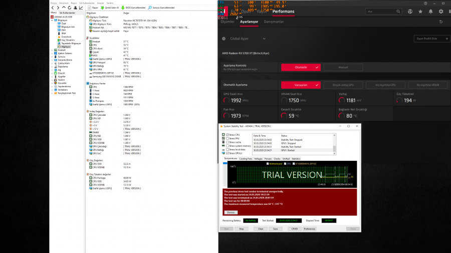Screen dimensions: 451x253
Task: Click the Radeon favorites star icon
Action: pyautogui.click(x=420, y=12)
